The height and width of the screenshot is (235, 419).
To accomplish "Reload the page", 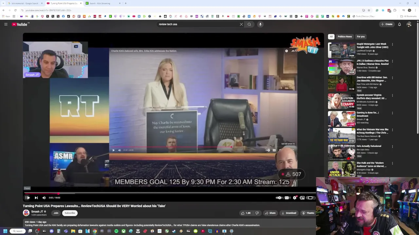I will (x=15, y=10).
